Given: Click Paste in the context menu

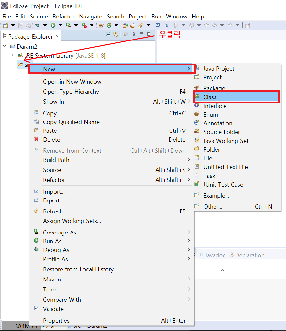Looking at the screenshot, I should coord(111,131).
